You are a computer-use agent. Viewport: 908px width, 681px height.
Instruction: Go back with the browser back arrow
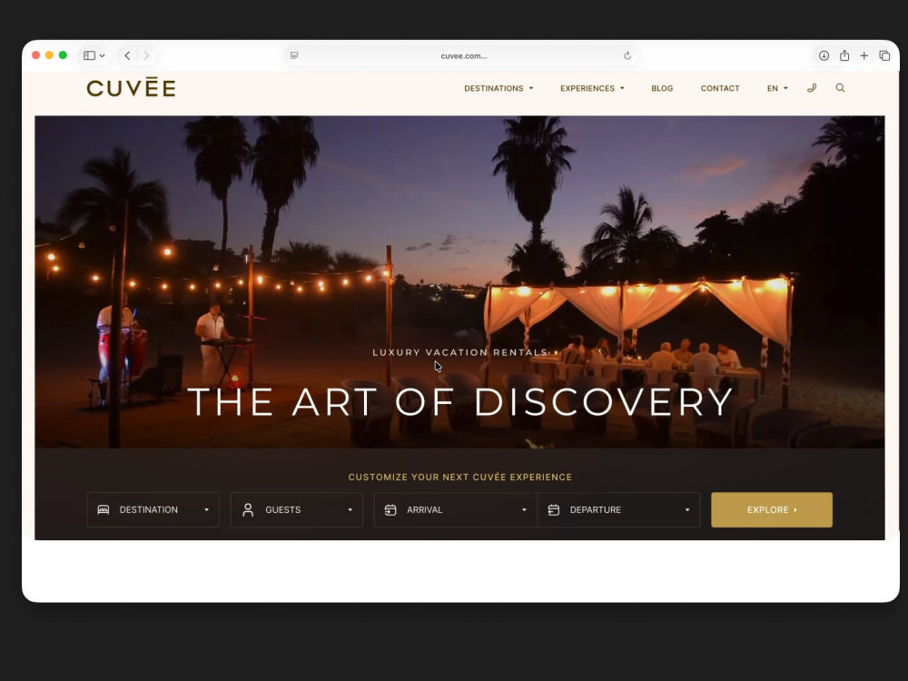[127, 55]
